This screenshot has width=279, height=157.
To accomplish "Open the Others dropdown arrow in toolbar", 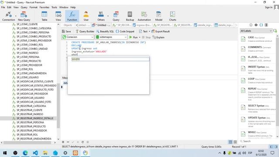I will 108,16.
